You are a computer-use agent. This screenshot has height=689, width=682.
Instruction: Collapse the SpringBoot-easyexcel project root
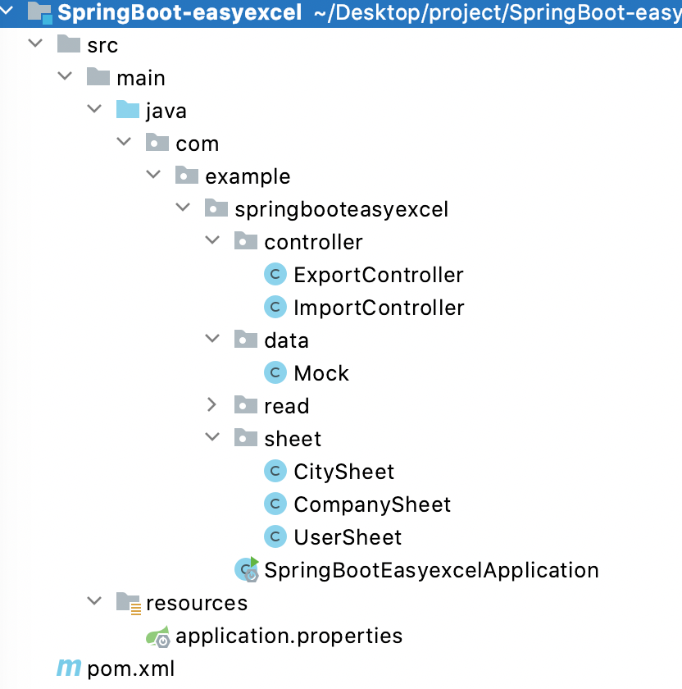pyautogui.click(x=7, y=11)
